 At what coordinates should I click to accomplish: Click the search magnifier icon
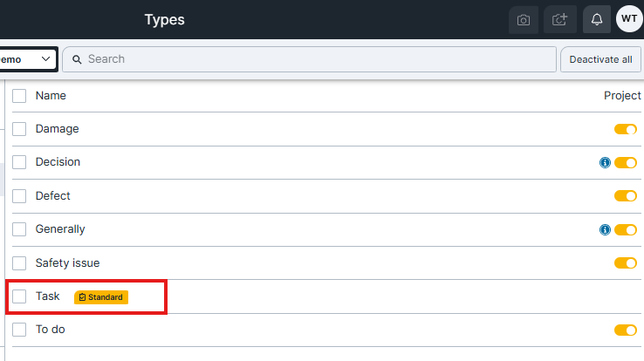click(x=77, y=59)
